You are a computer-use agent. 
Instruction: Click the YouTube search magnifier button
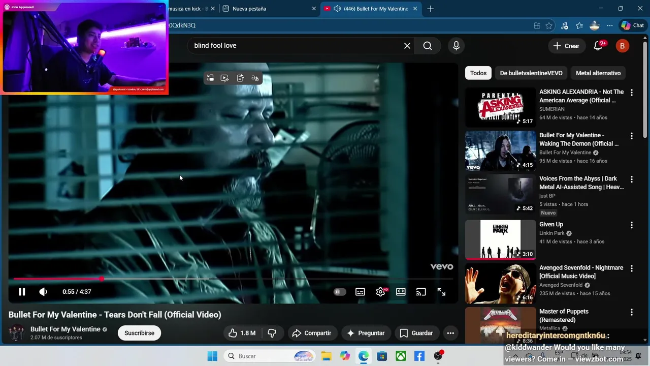click(x=428, y=46)
